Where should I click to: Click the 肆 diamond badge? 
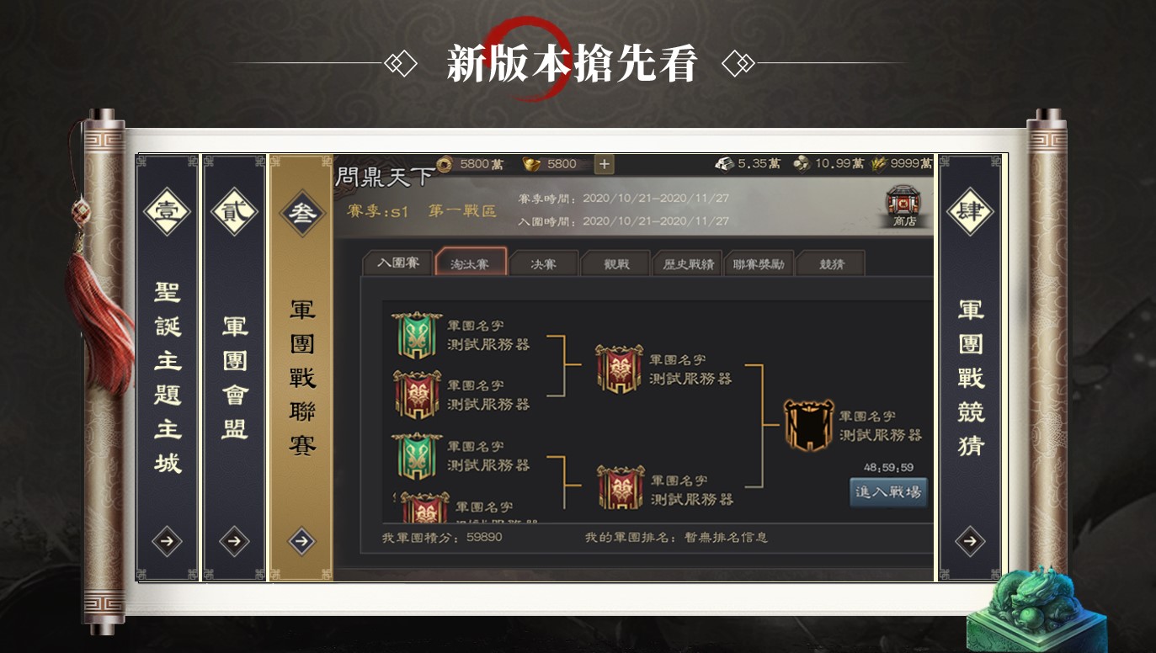coord(970,210)
